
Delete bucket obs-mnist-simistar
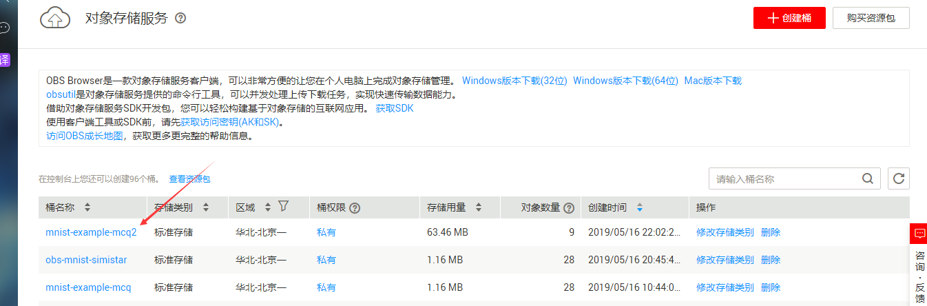(771, 260)
